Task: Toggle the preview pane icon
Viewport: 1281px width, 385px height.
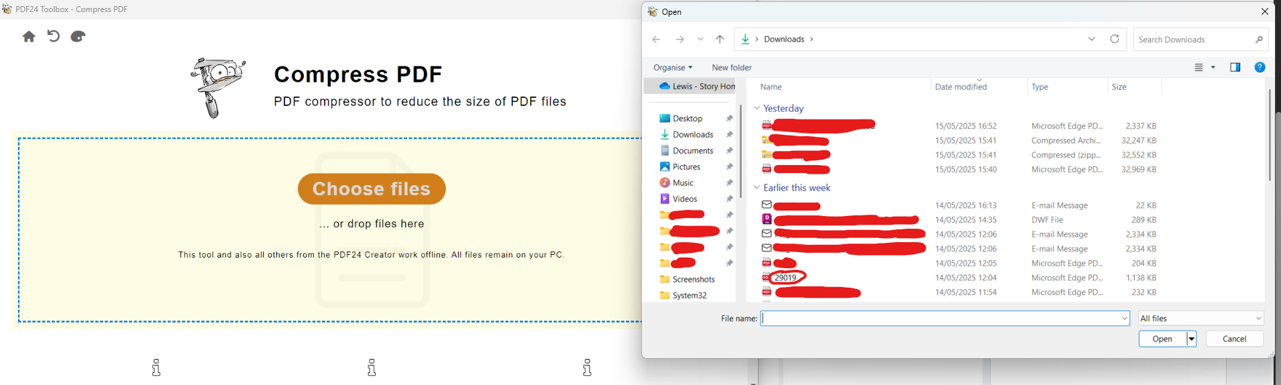Action: [1235, 67]
